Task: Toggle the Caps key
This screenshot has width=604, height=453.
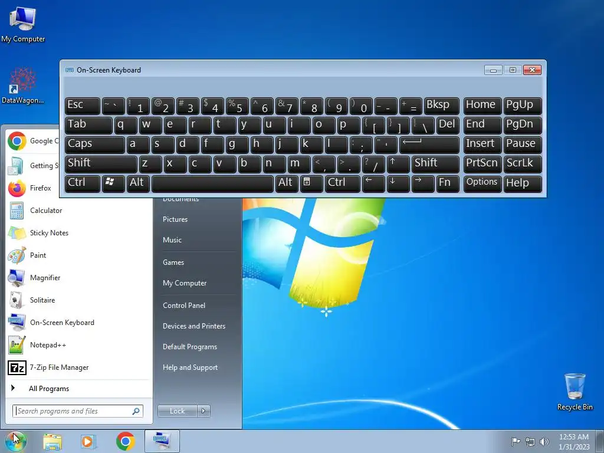Action: pyautogui.click(x=95, y=145)
